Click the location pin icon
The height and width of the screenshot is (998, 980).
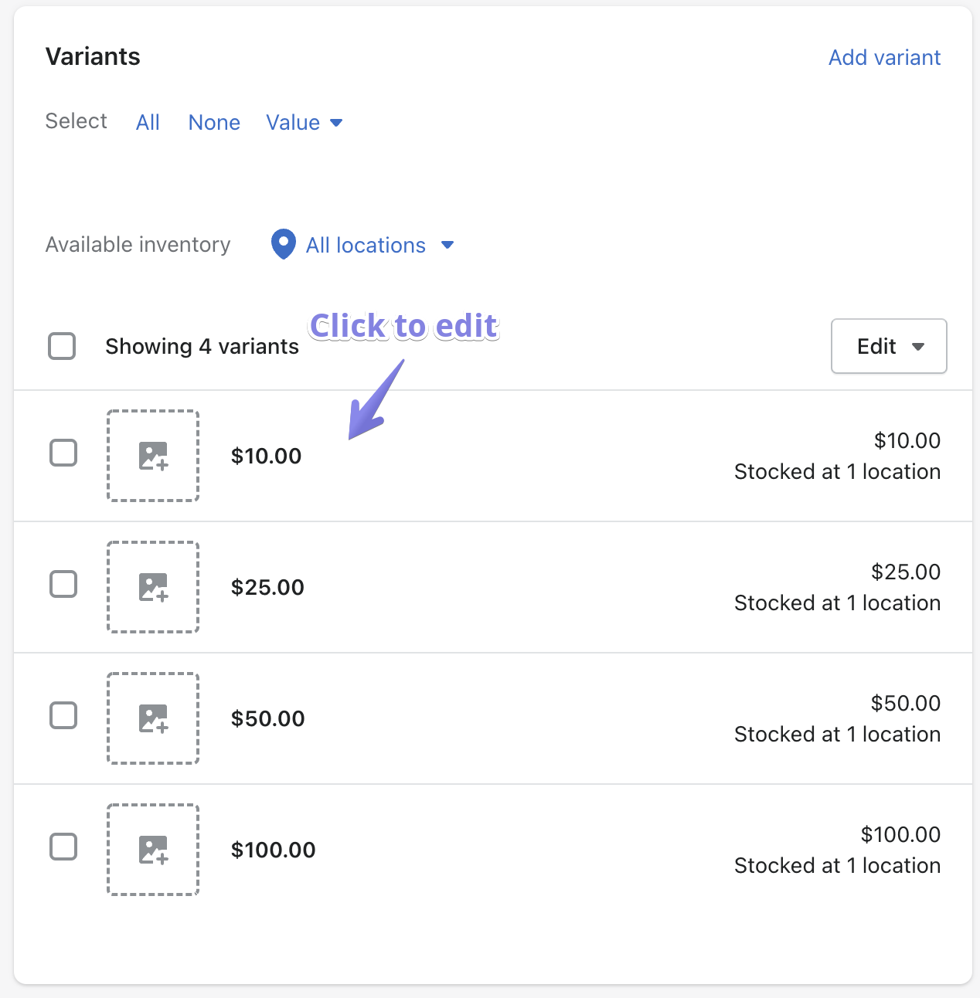(x=284, y=244)
